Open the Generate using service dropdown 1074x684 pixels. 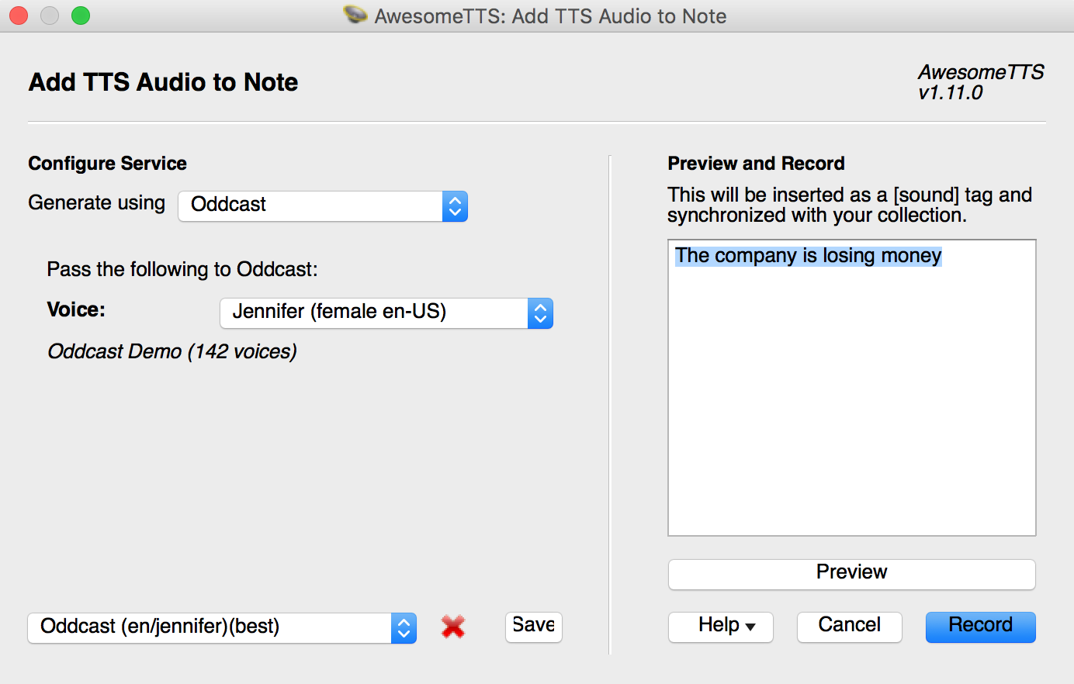pyautogui.click(x=323, y=206)
